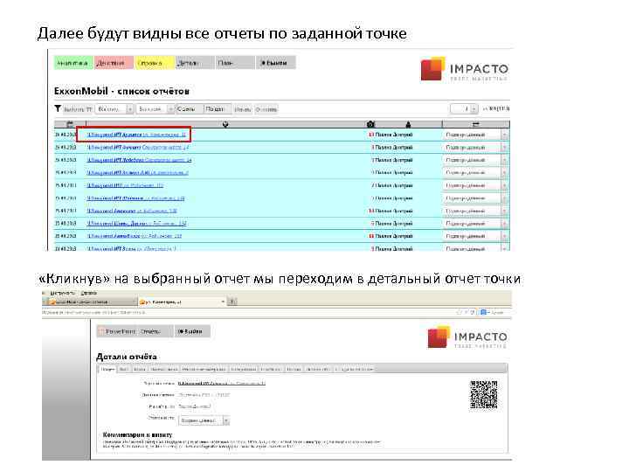The height and width of the screenshot is (472, 629).
Task: Select the active second browser tab
Action: [x=183, y=302]
